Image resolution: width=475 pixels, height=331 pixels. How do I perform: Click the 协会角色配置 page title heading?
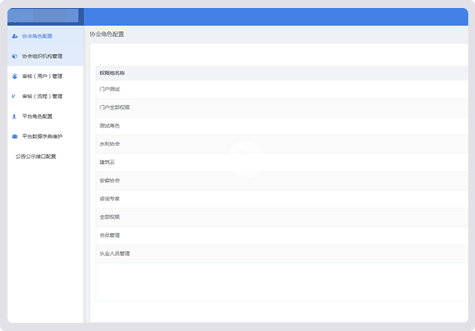107,34
